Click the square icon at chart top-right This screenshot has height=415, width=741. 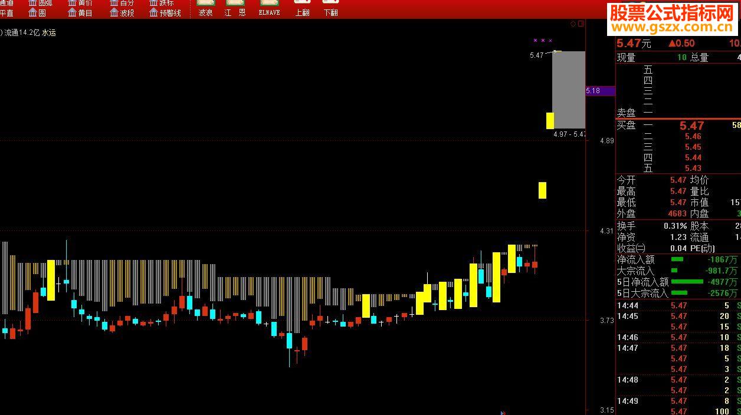pyautogui.click(x=581, y=24)
